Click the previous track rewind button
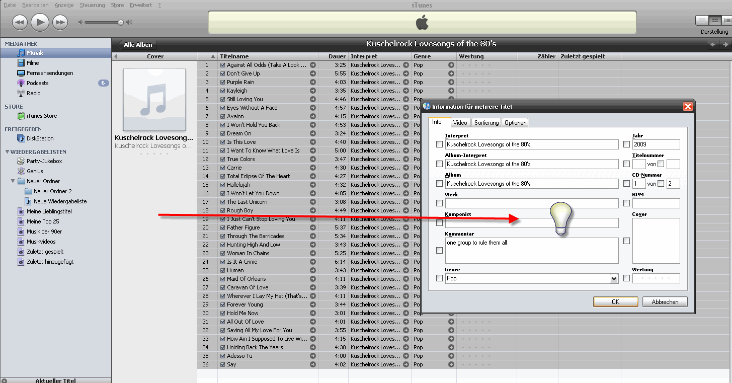The height and width of the screenshot is (383, 732). coord(20,22)
